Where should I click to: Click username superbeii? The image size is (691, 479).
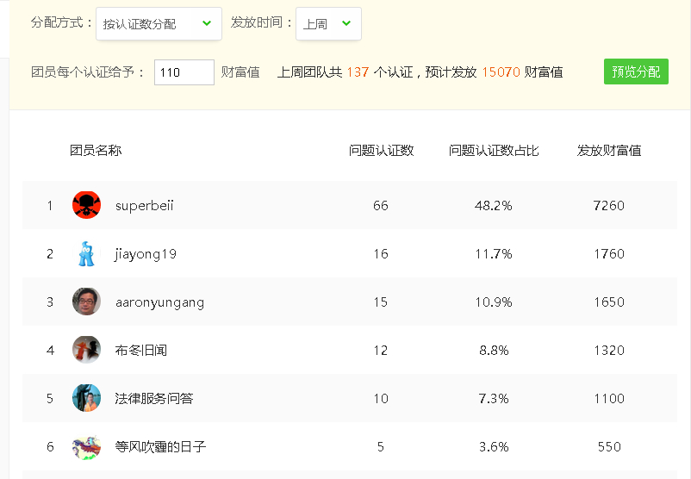[145, 206]
